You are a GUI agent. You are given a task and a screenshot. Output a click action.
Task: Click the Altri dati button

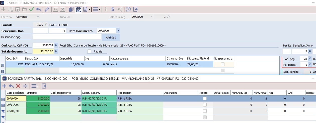pyautogui.click(x=111, y=37)
